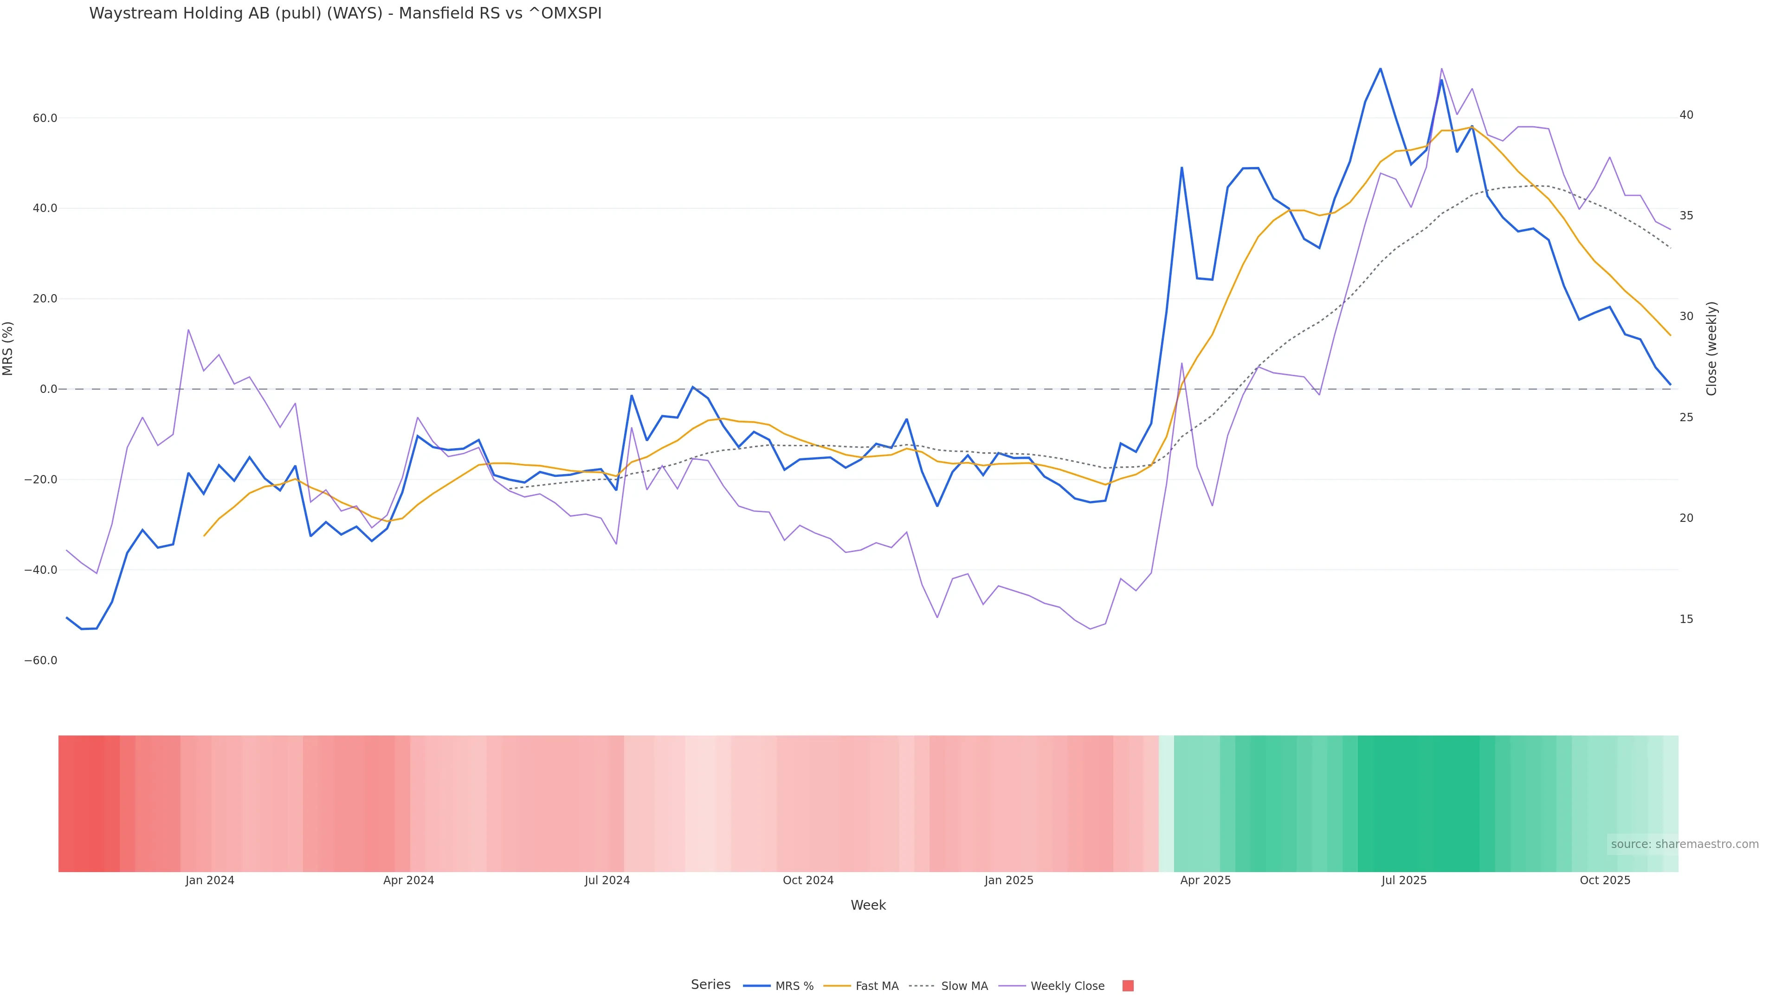The height and width of the screenshot is (1002, 1782).
Task: Click the 'Series' legend title
Action: 710,985
